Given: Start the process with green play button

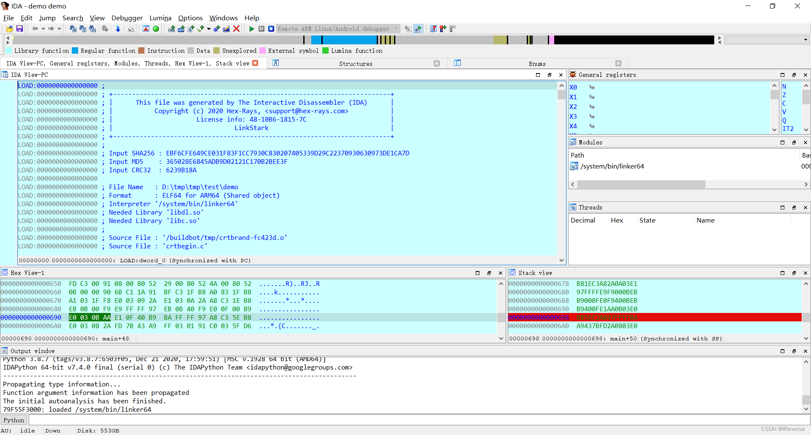Looking at the screenshot, I should click(x=252, y=29).
